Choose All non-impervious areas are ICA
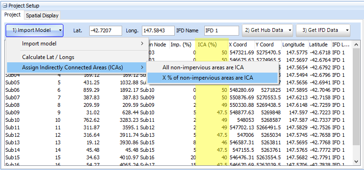 click(212, 67)
